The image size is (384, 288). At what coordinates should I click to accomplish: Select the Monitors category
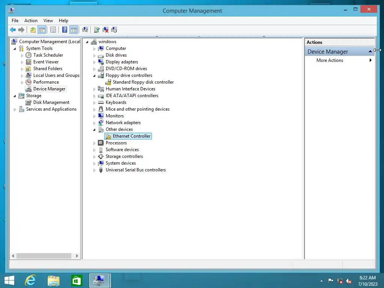pyautogui.click(x=115, y=116)
